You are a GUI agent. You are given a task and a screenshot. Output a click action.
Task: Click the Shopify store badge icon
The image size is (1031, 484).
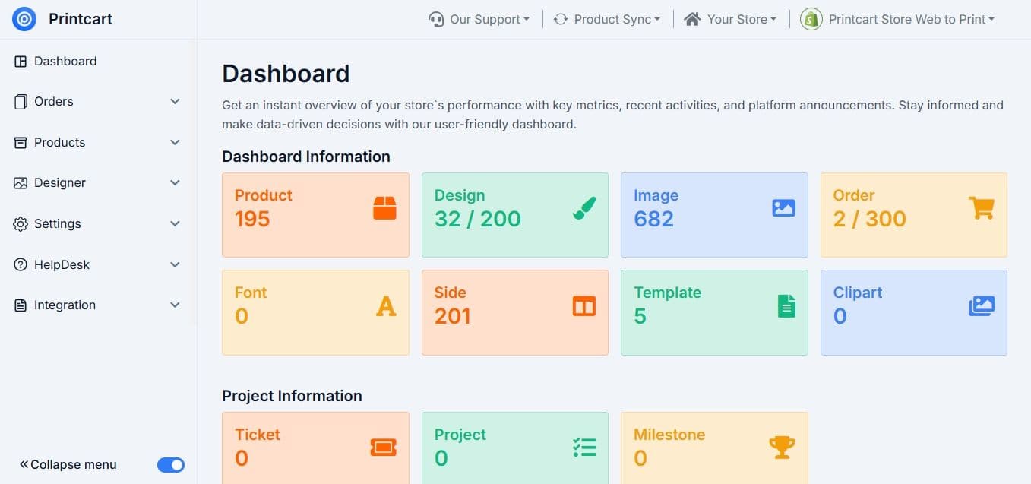811,19
